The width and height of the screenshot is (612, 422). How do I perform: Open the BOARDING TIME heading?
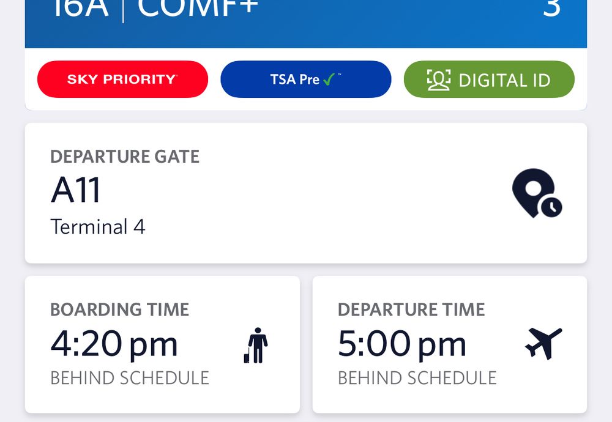coord(120,309)
